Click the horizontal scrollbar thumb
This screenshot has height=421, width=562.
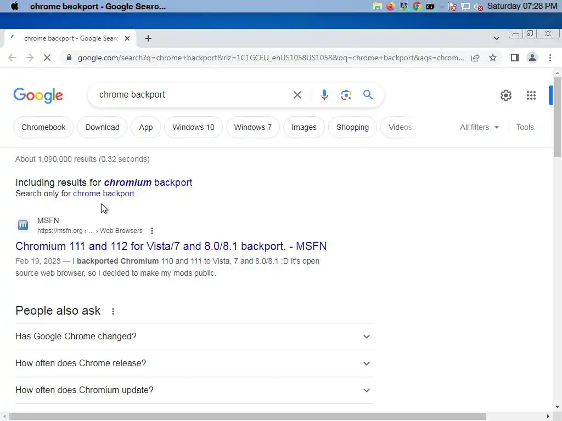pos(248,417)
